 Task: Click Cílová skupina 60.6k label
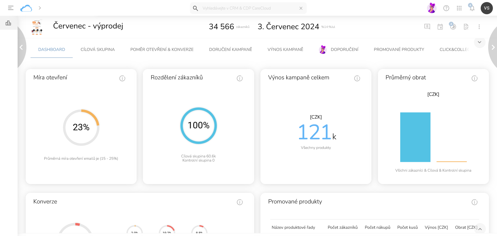point(199,156)
